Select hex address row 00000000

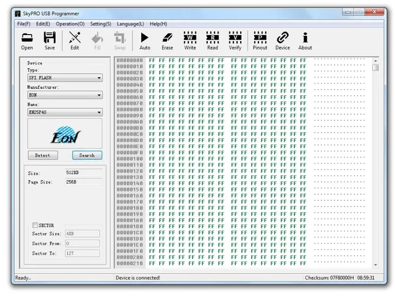click(x=129, y=61)
